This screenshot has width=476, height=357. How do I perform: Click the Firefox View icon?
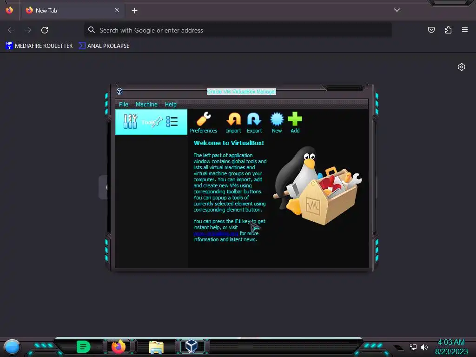coord(9,10)
